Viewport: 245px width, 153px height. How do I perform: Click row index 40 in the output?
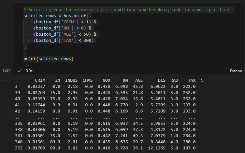click(18, 99)
